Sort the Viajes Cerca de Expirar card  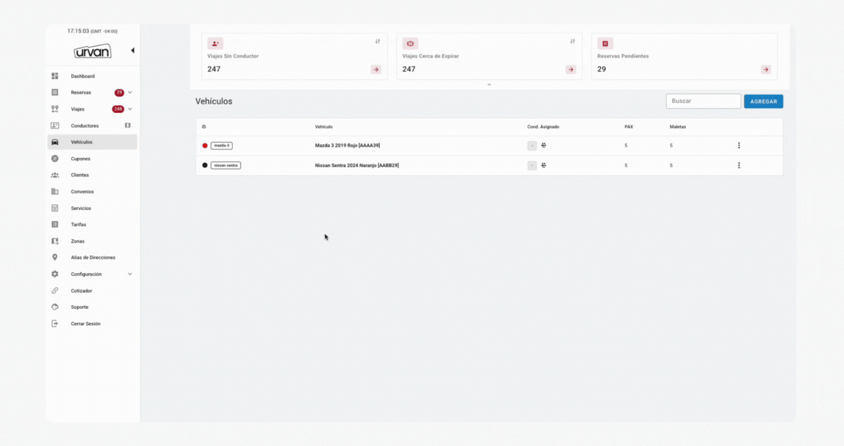coord(572,41)
